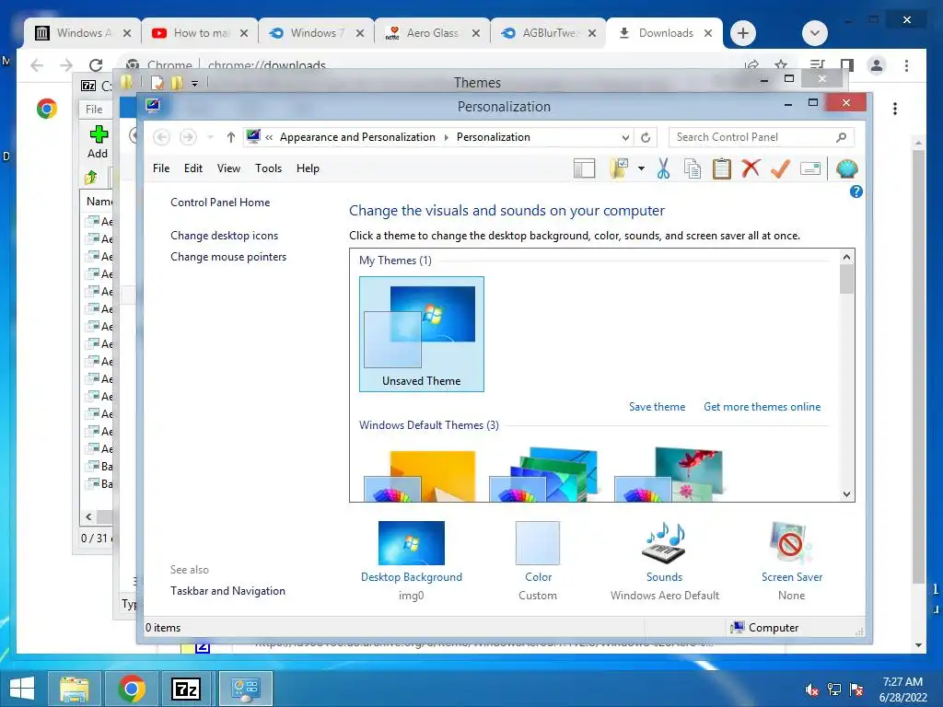Click the folder options toolbar icon
943x707 pixels.
(620, 169)
